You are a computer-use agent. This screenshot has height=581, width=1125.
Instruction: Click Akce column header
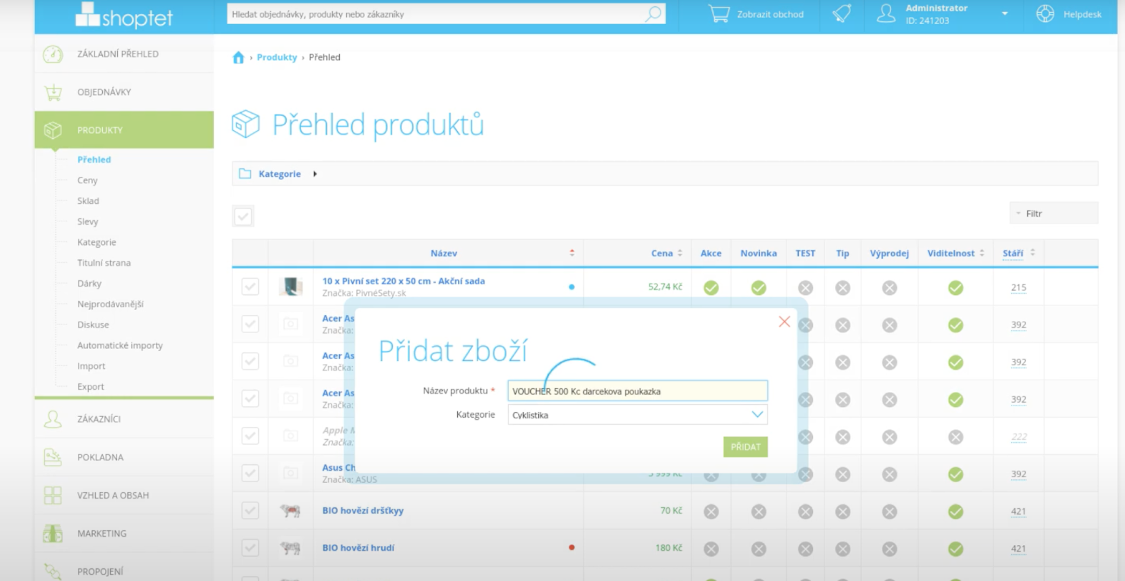[711, 253]
